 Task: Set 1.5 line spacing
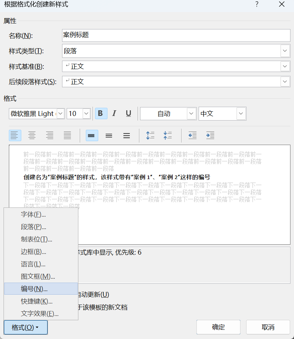tap(109, 135)
